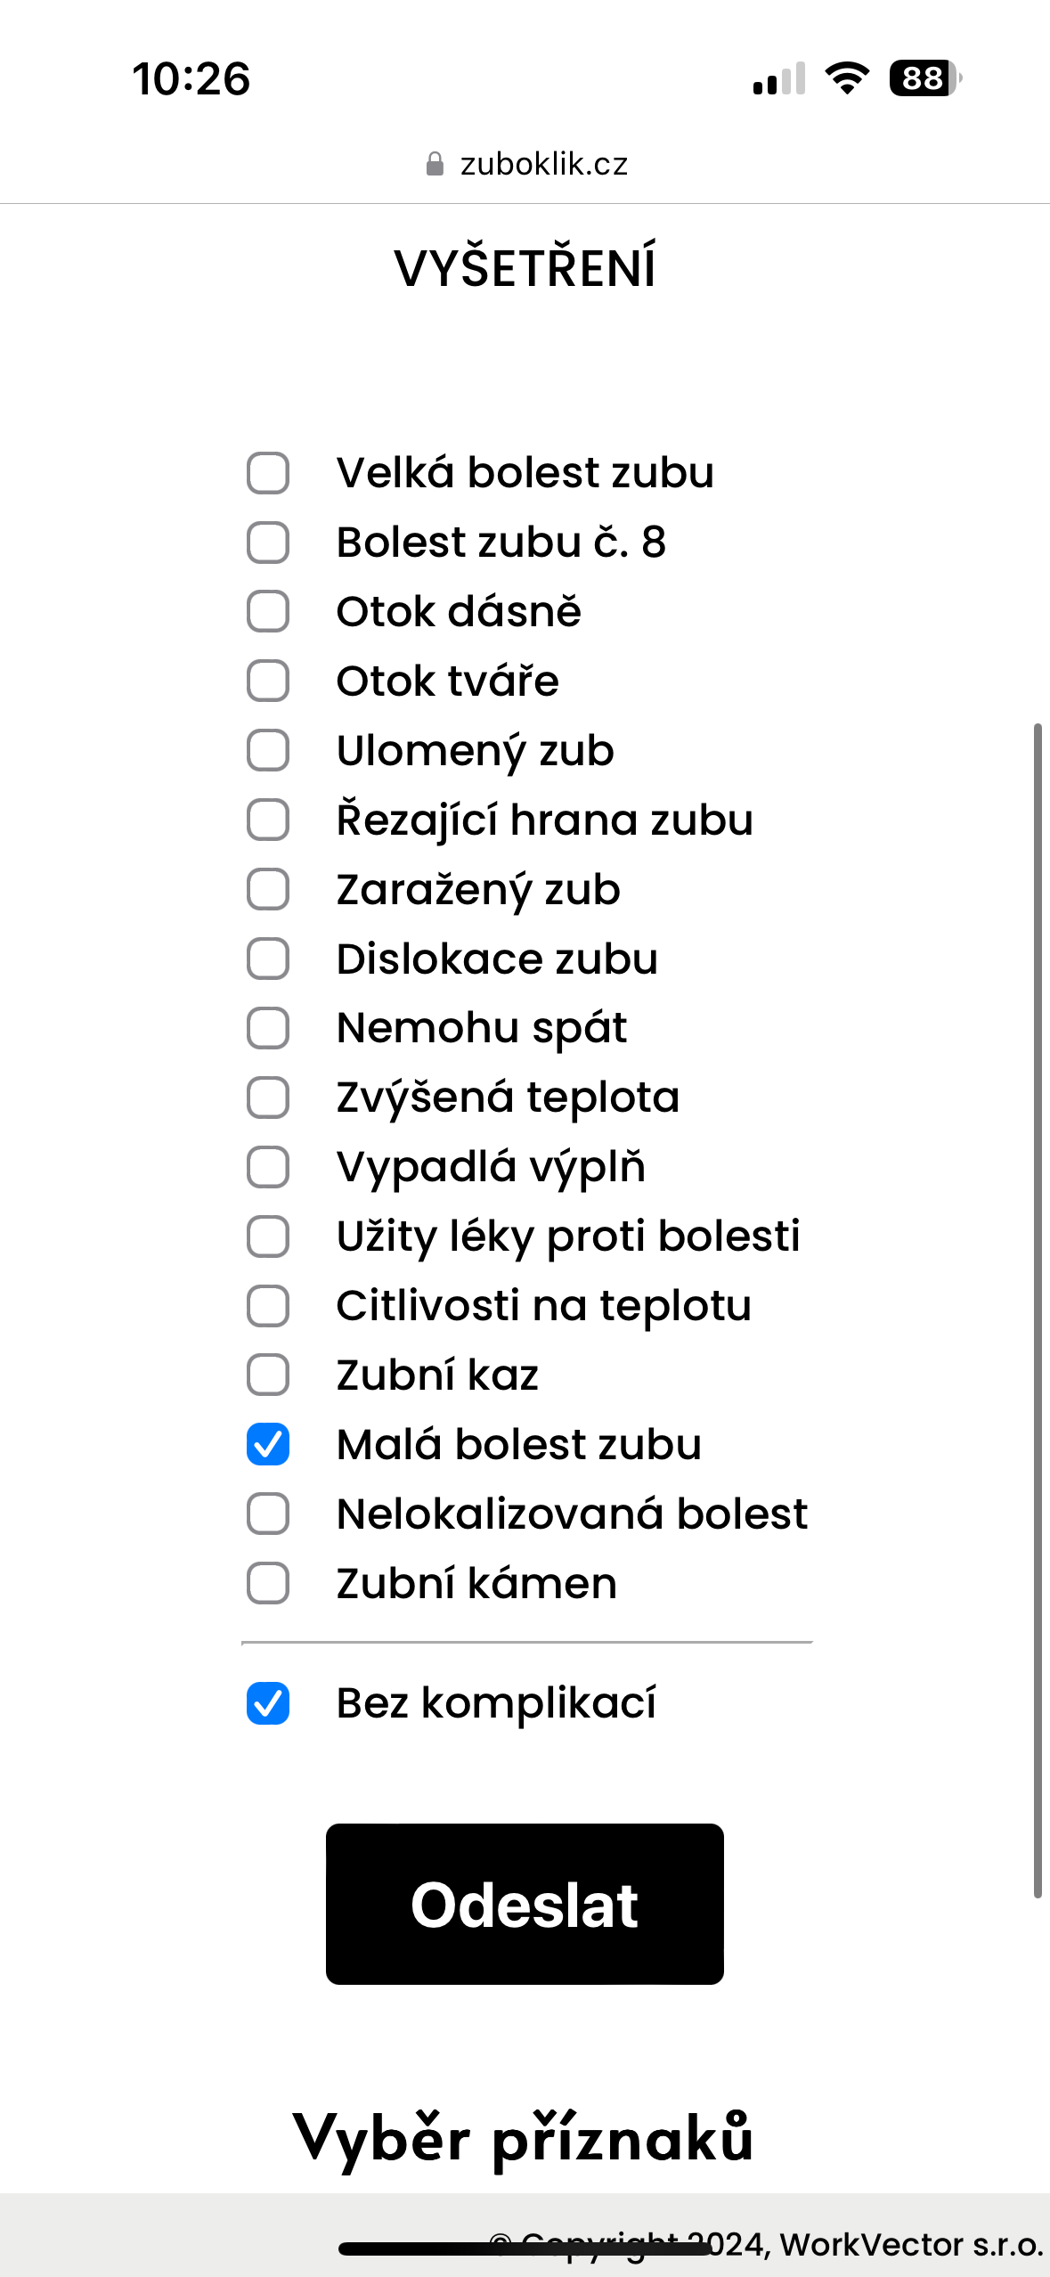Disable the Bez komplikací toggle
Image resolution: width=1050 pixels, height=2277 pixels.
pos(267,1703)
